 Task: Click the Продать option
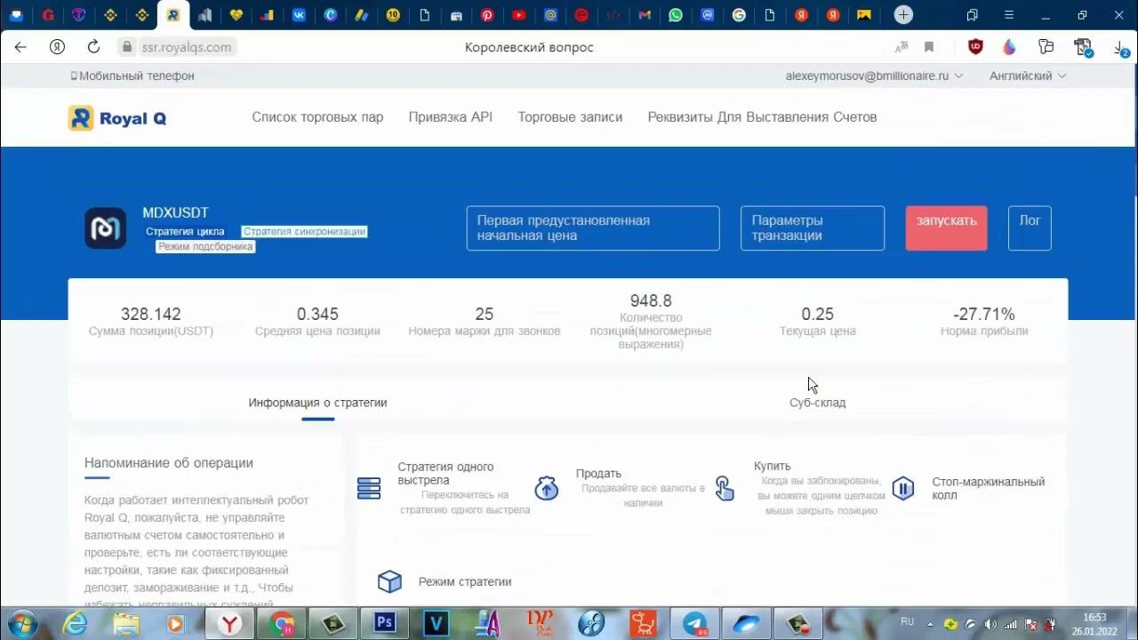tap(598, 474)
